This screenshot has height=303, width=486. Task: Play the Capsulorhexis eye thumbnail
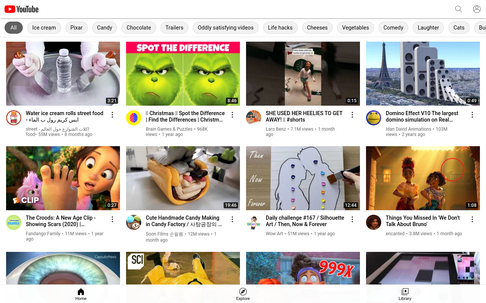pyautogui.click(x=63, y=268)
